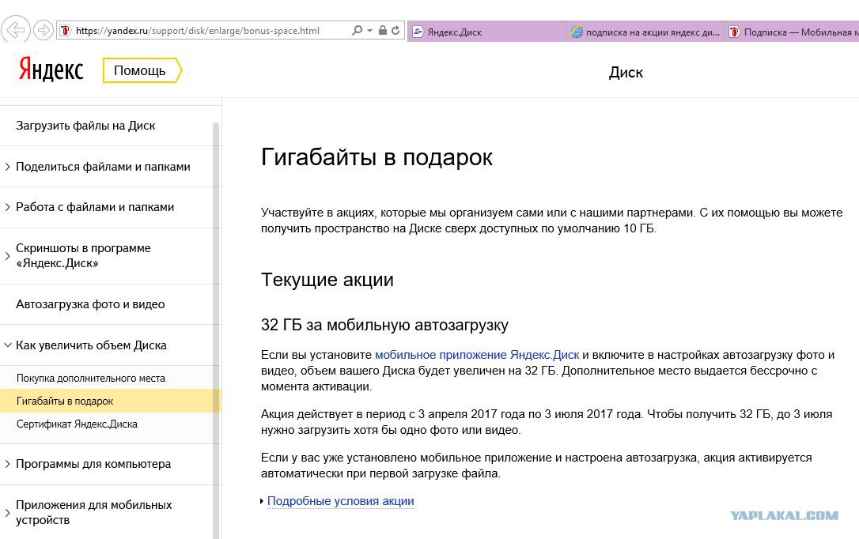Screen dimensions: 859x539
Task: Click the Диск header title
Action: tap(626, 72)
